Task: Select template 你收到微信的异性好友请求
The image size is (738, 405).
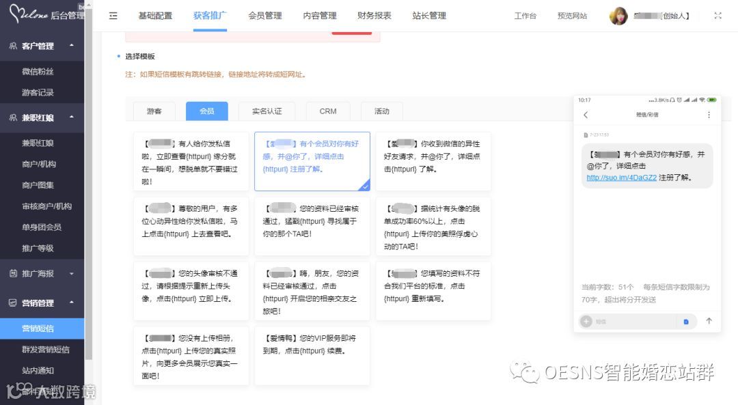Action: (433, 161)
